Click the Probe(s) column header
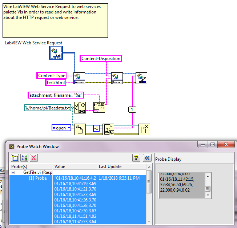This screenshot has width=237, height=228. 31,167
